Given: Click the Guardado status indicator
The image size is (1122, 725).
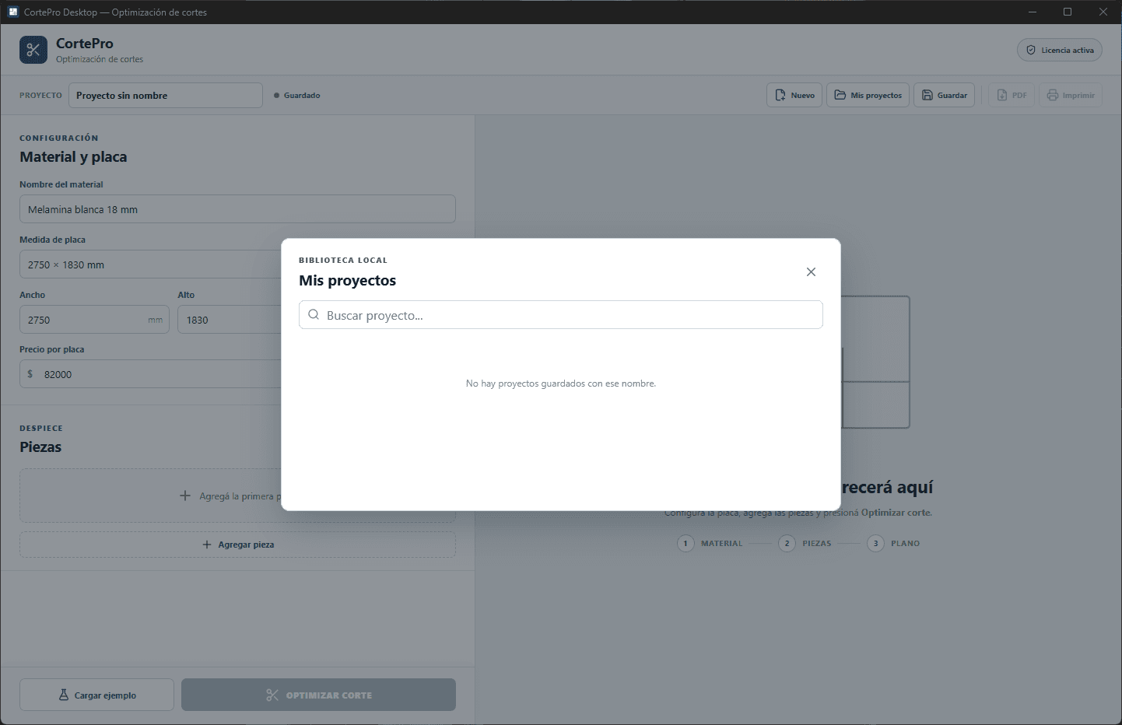Looking at the screenshot, I should coord(297,96).
